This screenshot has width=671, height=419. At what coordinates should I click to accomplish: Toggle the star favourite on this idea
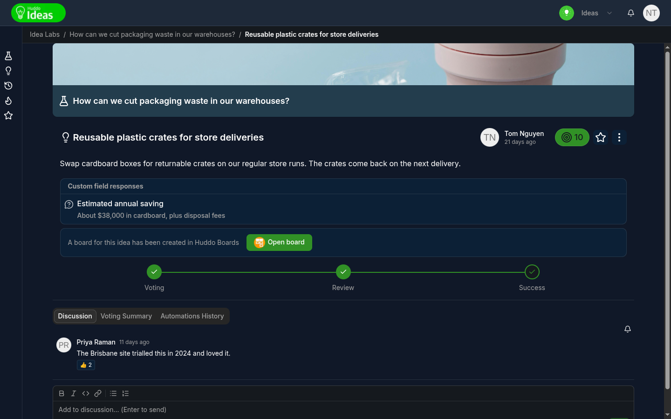[x=601, y=137]
